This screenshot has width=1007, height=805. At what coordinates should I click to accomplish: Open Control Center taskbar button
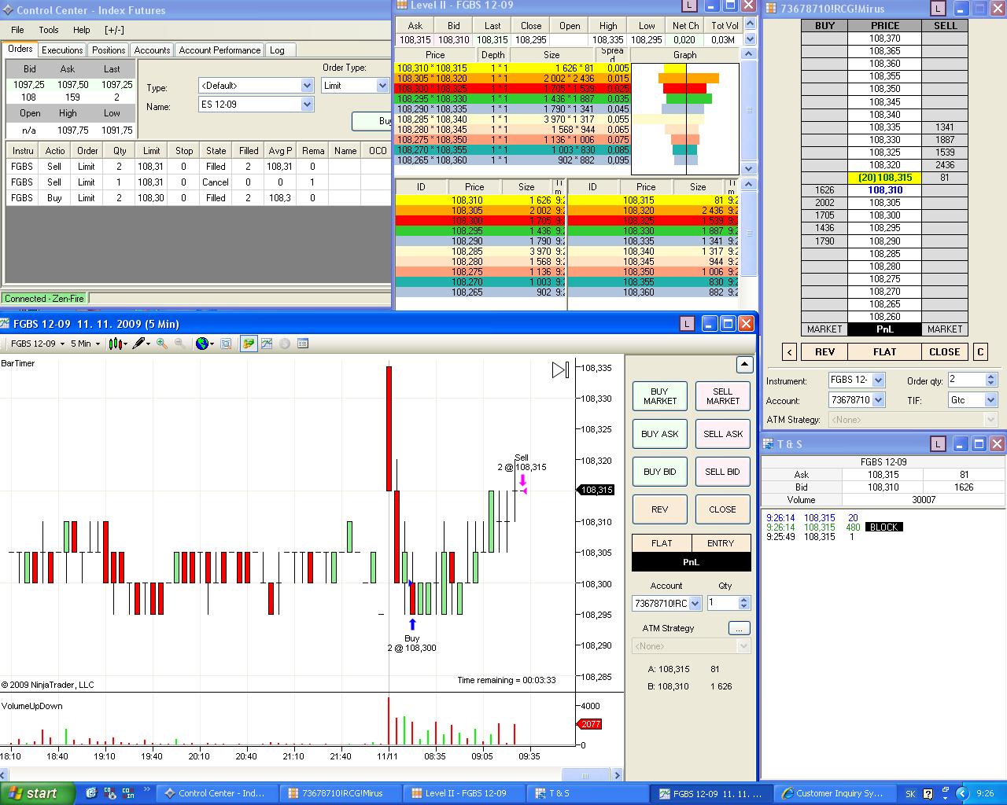[x=216, y=793]
